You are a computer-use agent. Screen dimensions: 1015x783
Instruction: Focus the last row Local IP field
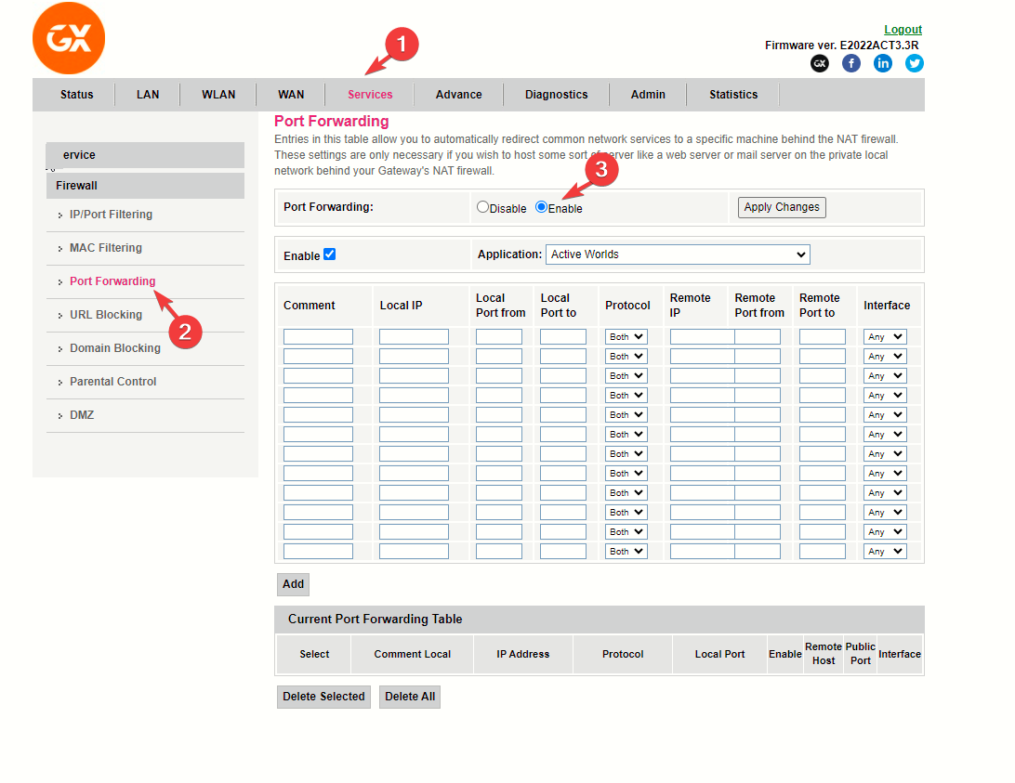[x=414, y=552]
